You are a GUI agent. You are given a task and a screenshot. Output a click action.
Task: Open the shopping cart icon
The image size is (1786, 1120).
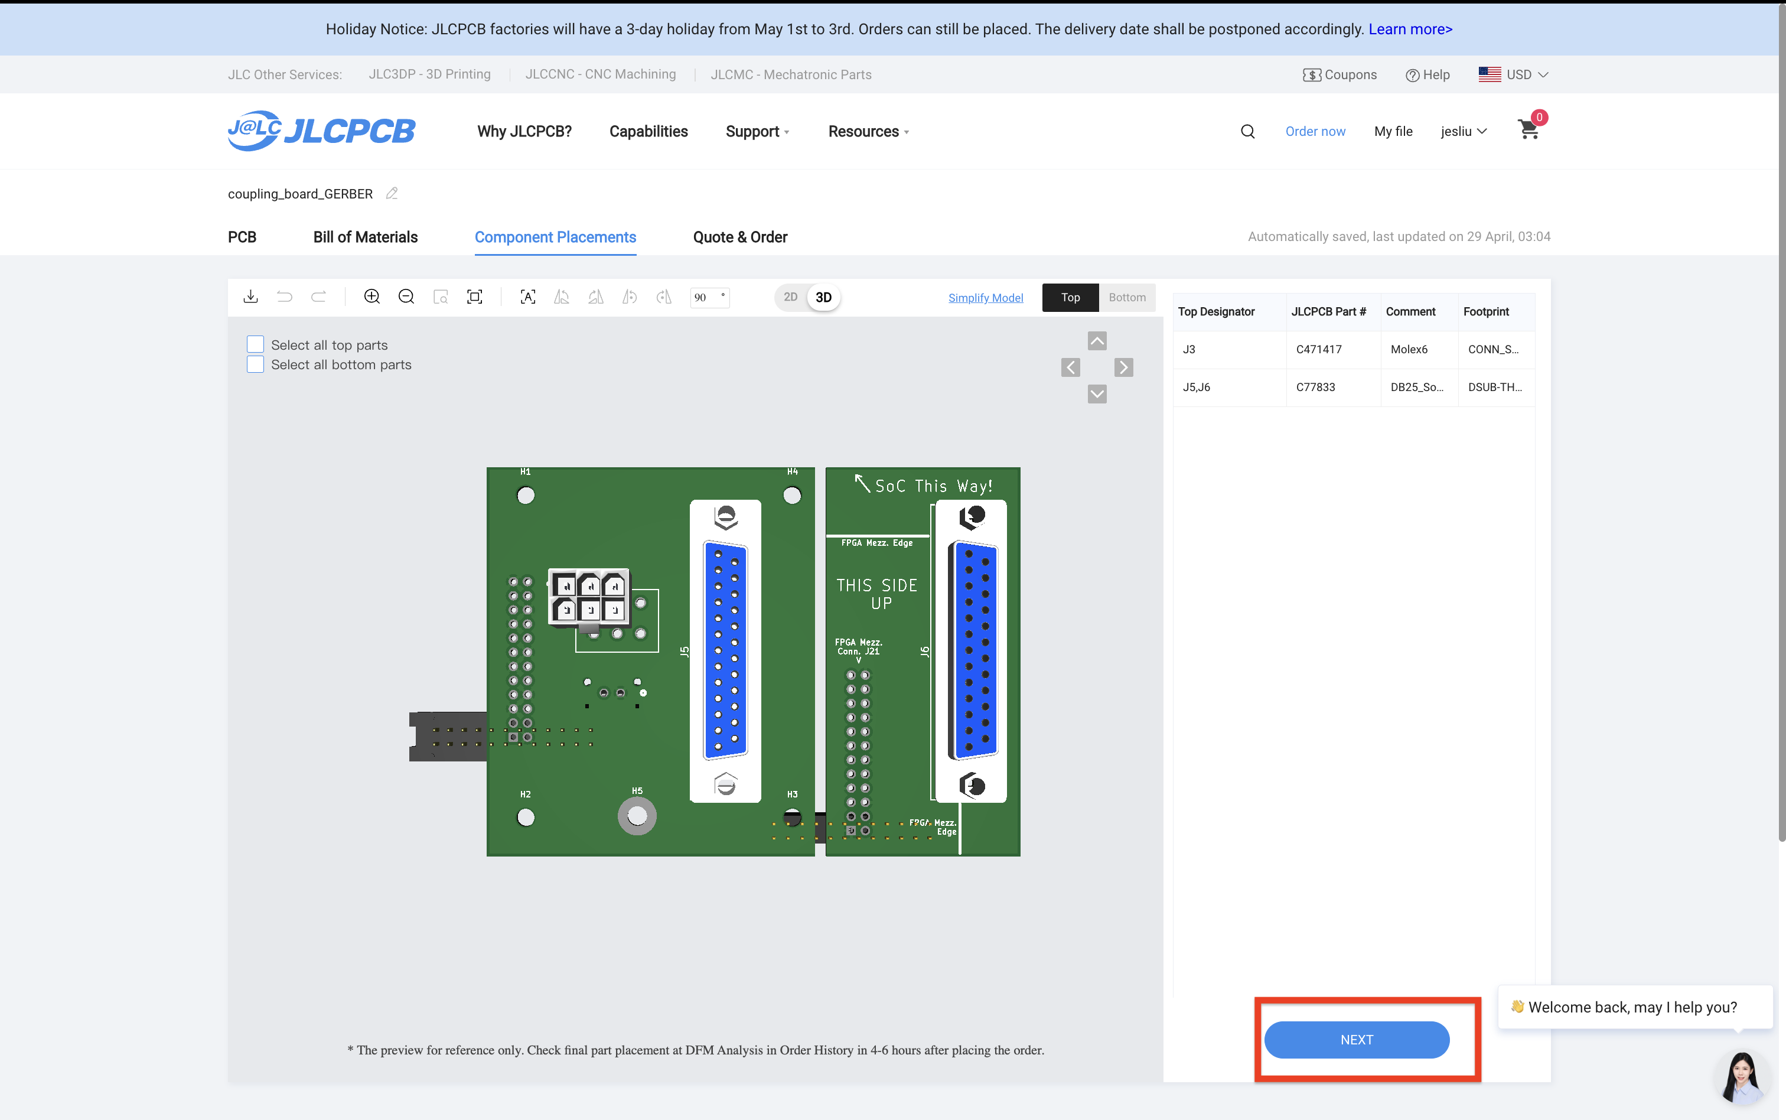pos(1528,129)
